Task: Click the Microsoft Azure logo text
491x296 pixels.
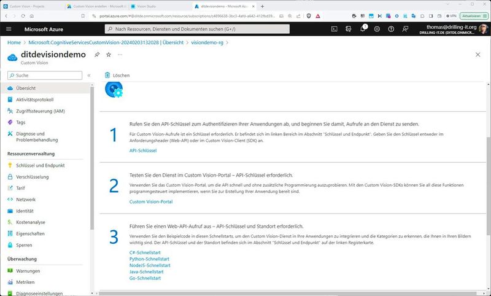Action: (44, 29)
